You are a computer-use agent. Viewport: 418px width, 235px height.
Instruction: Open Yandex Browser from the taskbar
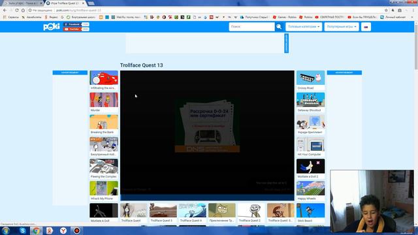pyautogui.click(x=63, y=230)
